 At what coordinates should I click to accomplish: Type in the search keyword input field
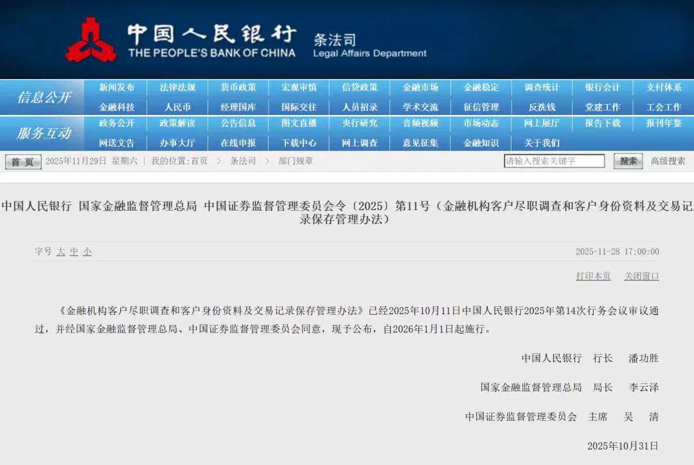[x=554, y=161]
